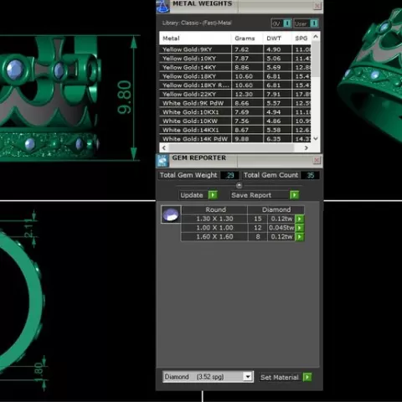Toggle the User library switch
The image size is (402, 402).
314,23
